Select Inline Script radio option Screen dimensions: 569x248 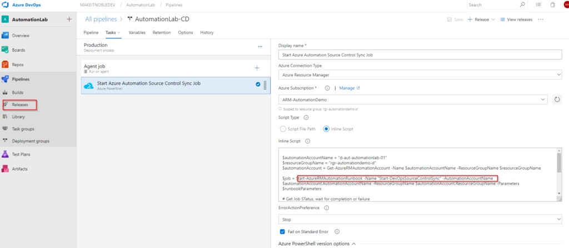point(326,129)
